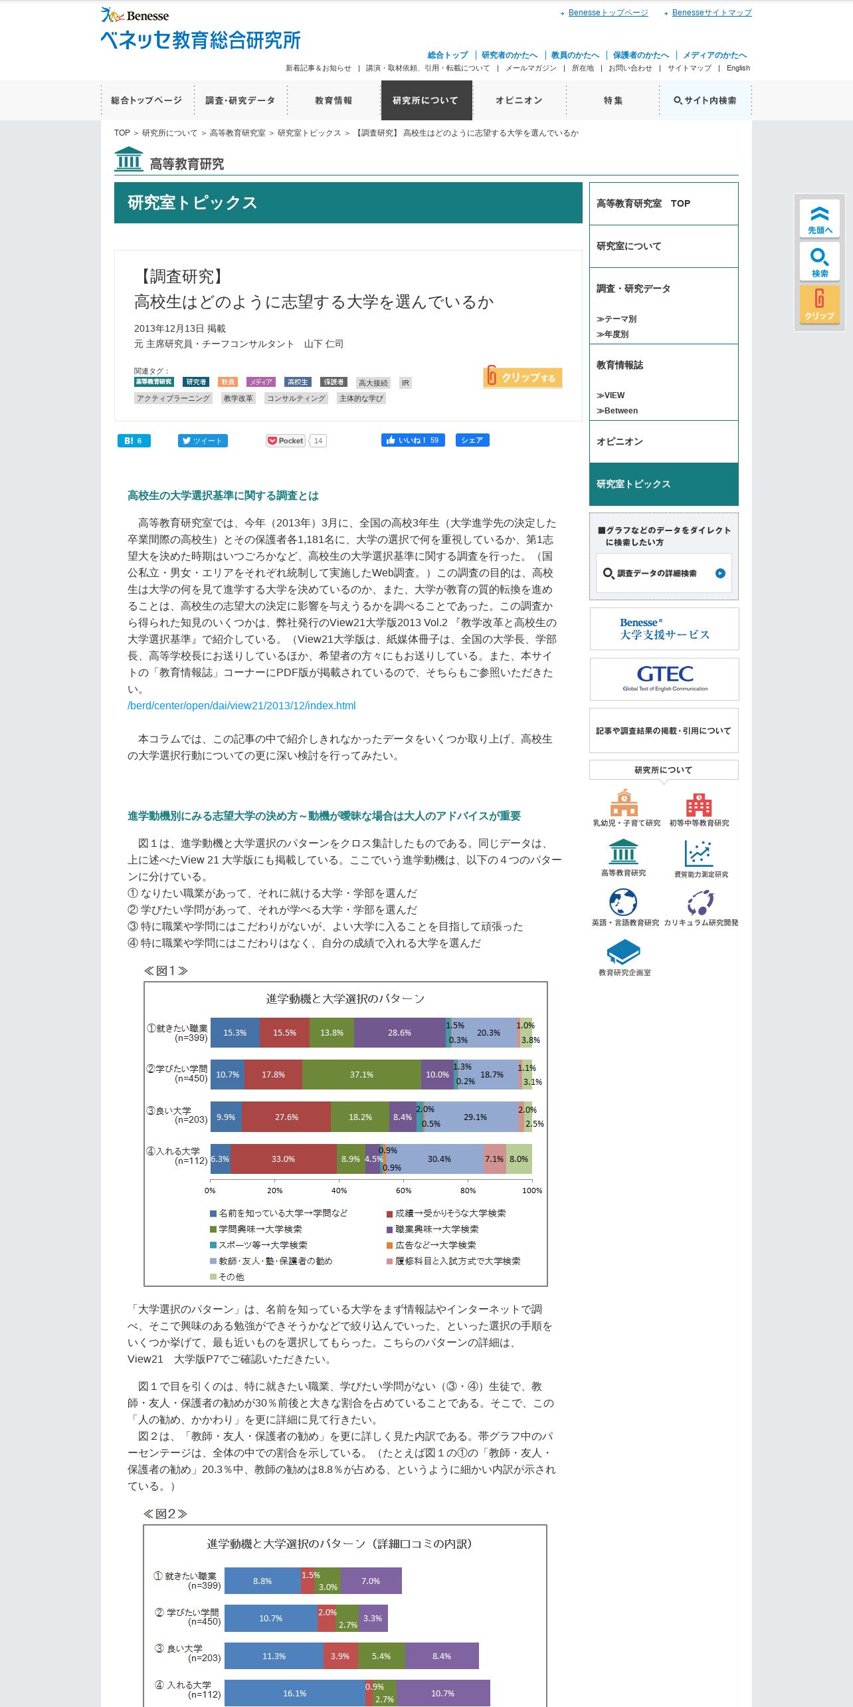Select 特集 navigation tab

pyautogui.click(x=613, y=100)
